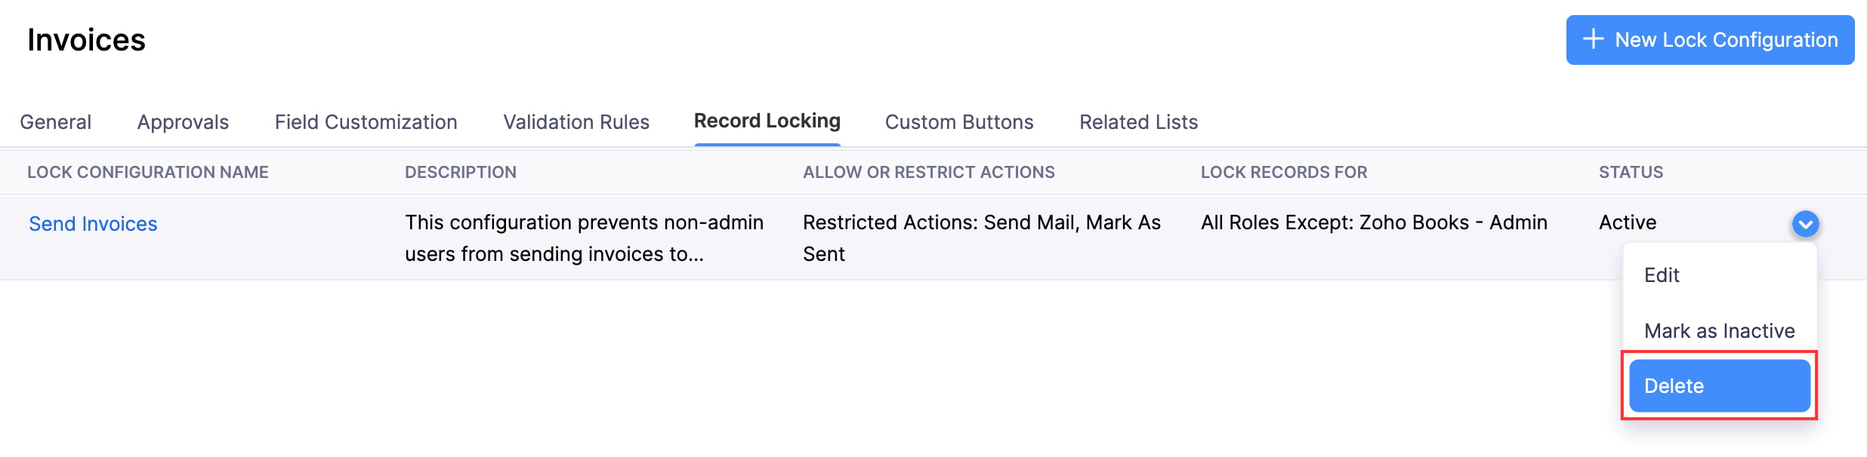Open the Send Invoices lock configuration
The width and height of the screenshot is (1867, 457).
click(92, 223)
